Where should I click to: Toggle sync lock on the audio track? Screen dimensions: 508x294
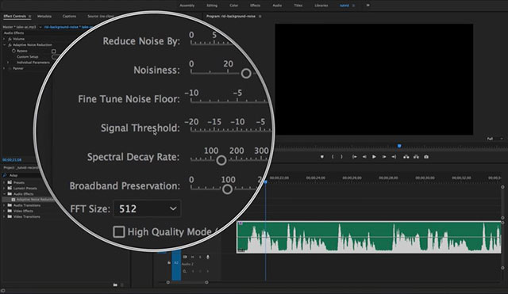[x=185, y=257]
